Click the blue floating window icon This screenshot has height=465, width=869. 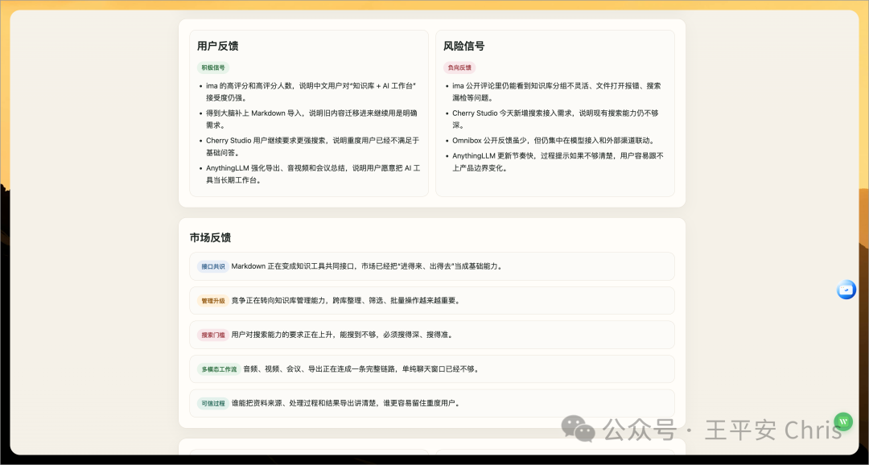[846, 290]
